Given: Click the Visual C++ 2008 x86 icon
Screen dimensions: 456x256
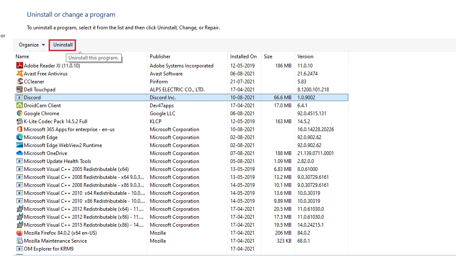Looking at the screenshot, I should (x=19, y=185).
